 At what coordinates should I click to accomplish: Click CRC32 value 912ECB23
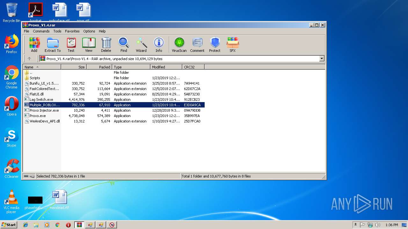point(192,100)
